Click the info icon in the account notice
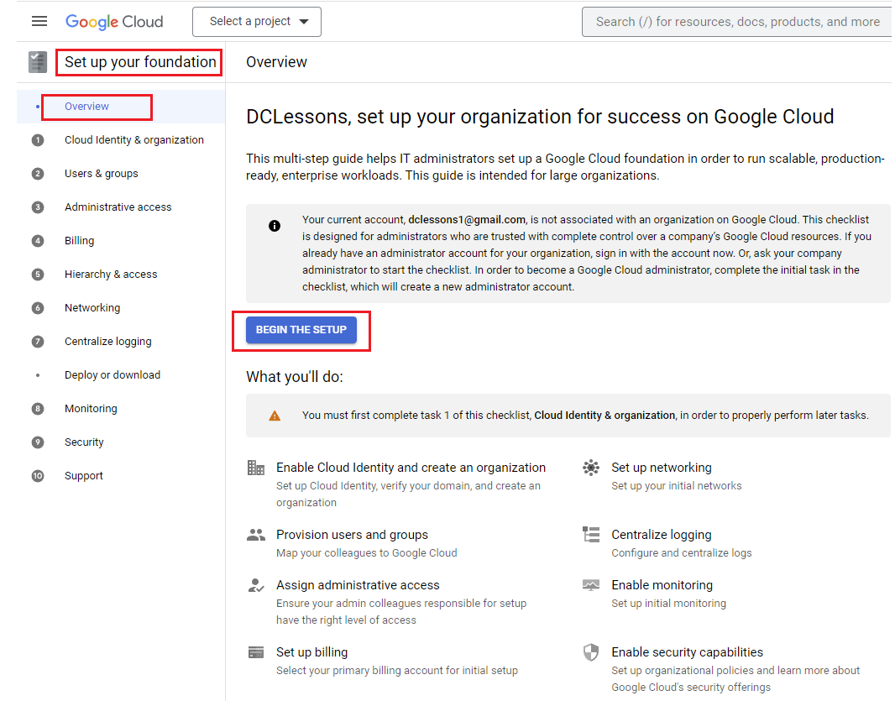 coord(275,226)
